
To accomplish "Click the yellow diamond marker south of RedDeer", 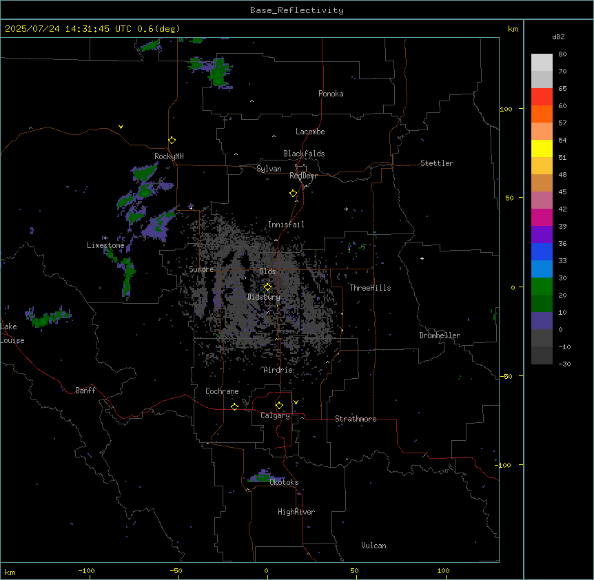I will pos(293,194).
